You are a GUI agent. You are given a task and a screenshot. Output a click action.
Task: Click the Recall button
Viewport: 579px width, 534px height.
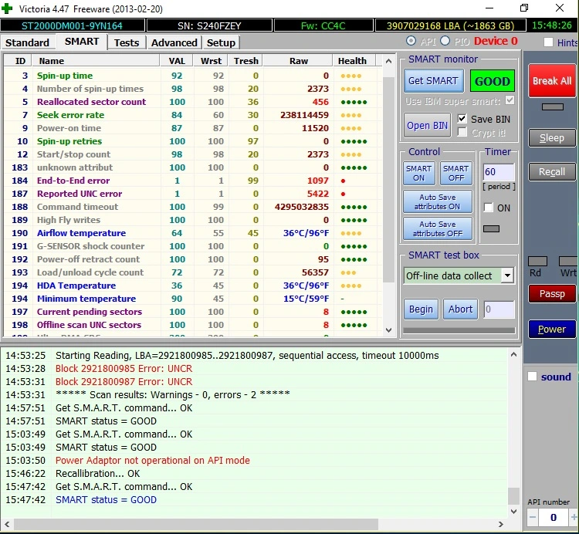(552, 172)
